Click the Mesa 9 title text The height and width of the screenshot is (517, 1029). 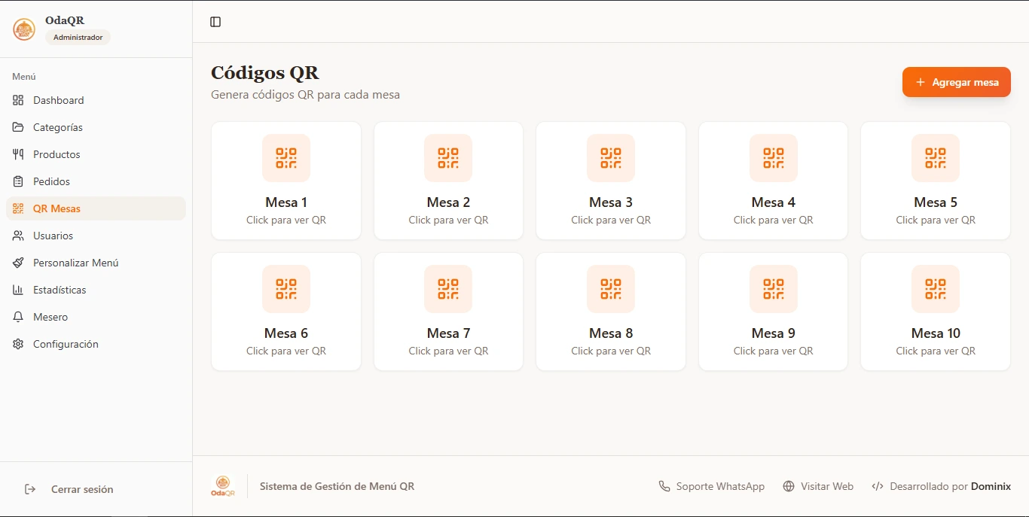pos(774,333)
